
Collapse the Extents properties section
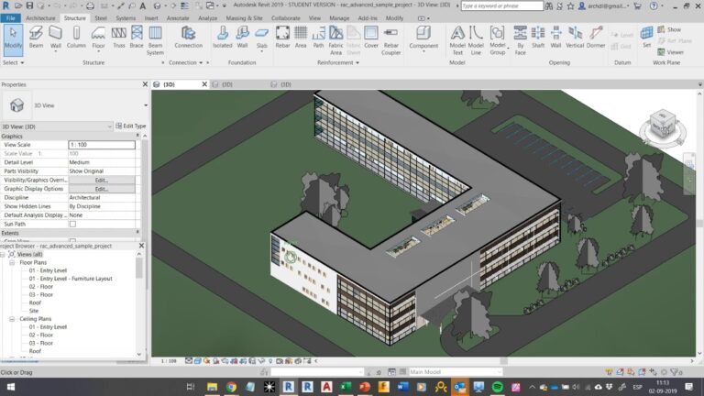pos(137,233)
